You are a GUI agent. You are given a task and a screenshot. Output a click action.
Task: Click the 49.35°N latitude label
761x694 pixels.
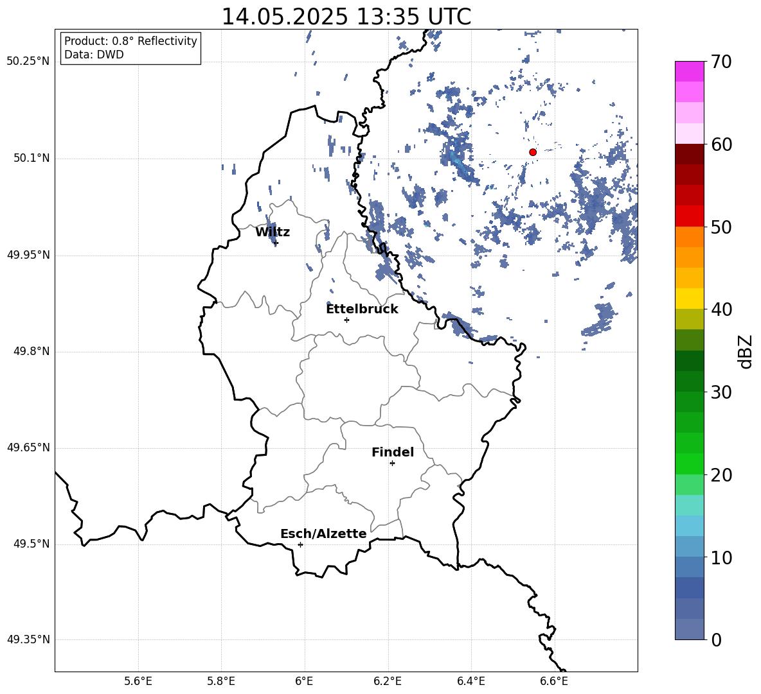click(28, 639)
